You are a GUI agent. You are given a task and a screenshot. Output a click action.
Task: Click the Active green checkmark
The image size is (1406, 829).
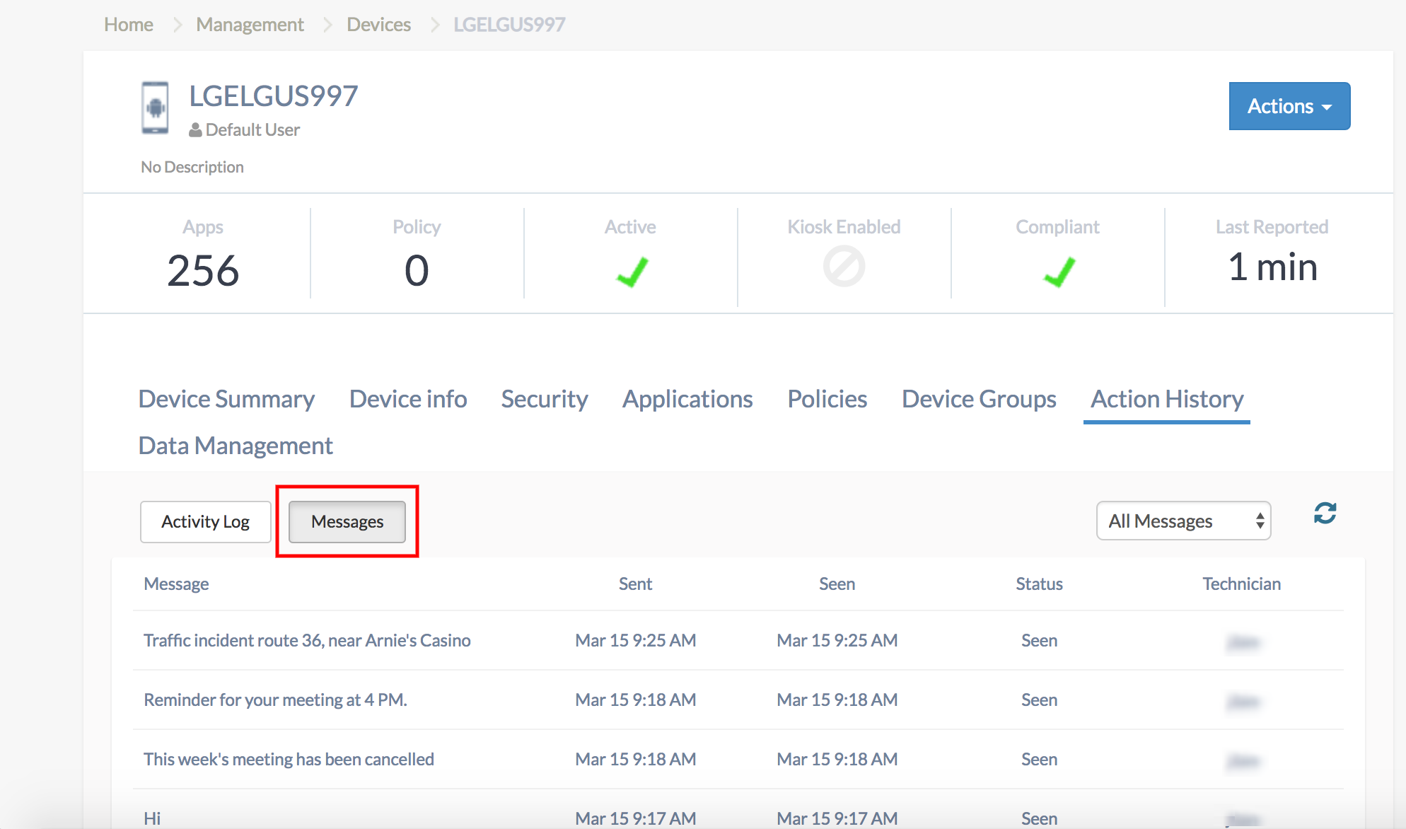click(632, 272)
